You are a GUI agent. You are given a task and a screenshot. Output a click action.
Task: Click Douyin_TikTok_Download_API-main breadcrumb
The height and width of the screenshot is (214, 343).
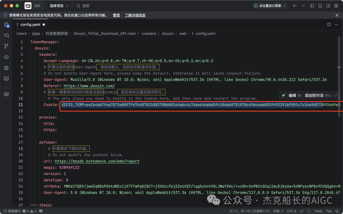105,33
